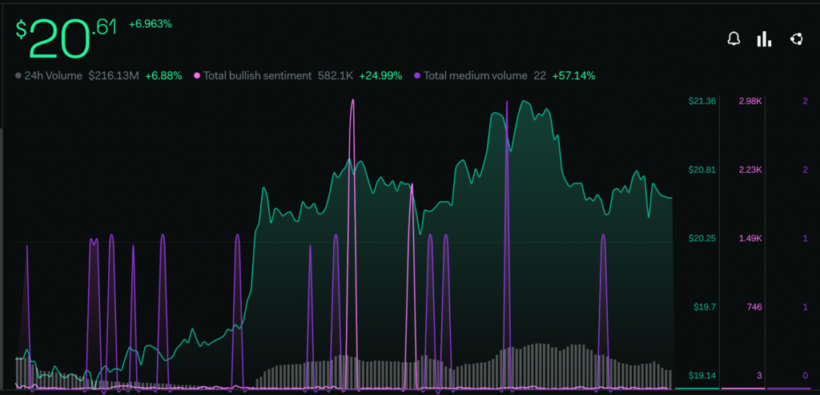820x395 pixels.
Task: Click the +57.14% medium volume change
Action: (x=573, y=76)
